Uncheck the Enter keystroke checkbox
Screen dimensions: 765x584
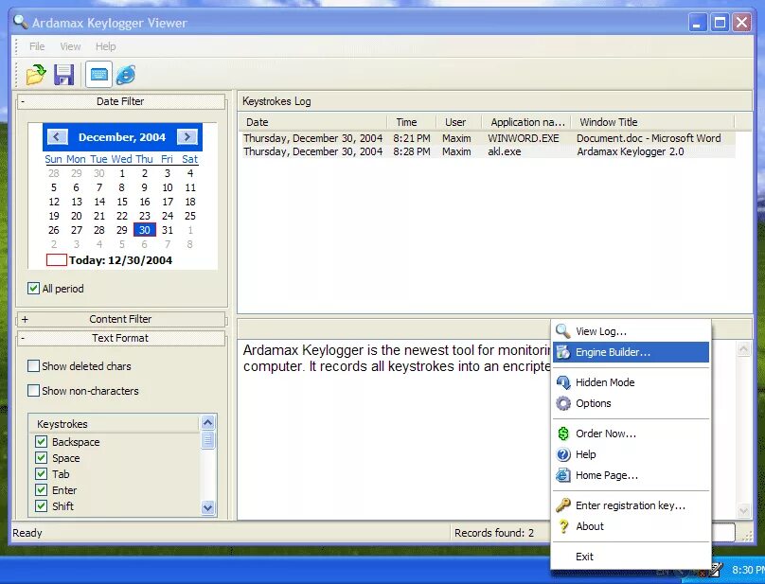click(41, 490)
